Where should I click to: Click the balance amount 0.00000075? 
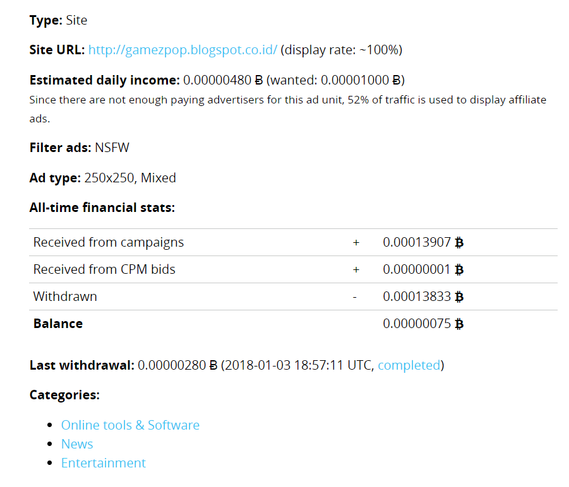coord(417,324)
